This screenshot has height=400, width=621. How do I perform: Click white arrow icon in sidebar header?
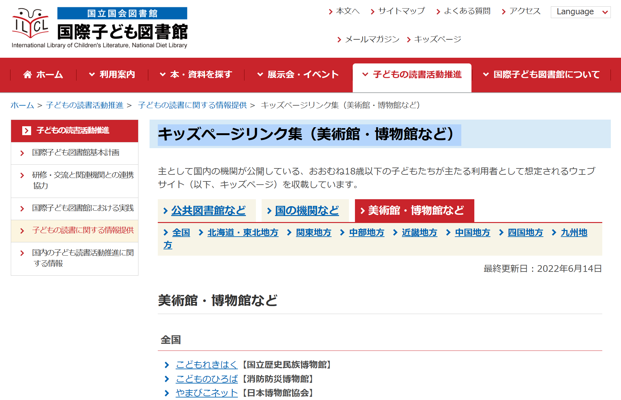(27, 131)
